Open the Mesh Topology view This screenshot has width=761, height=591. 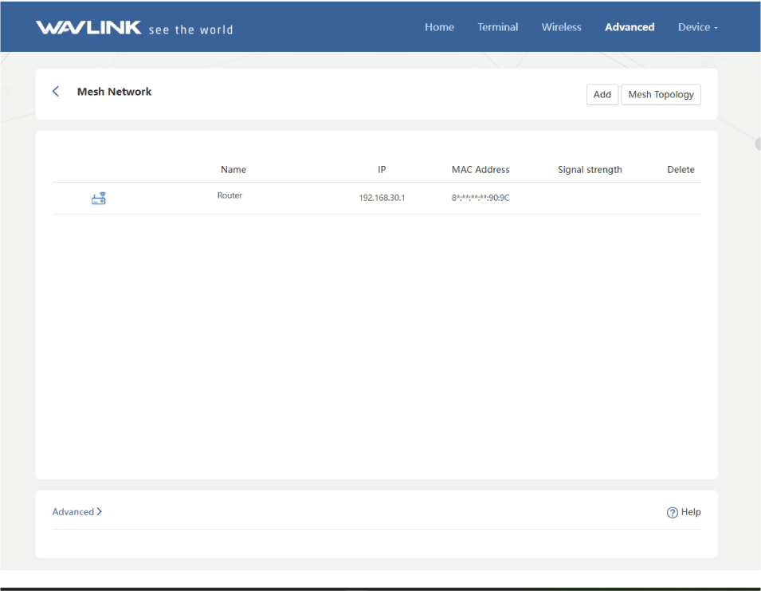coord(661,95)
